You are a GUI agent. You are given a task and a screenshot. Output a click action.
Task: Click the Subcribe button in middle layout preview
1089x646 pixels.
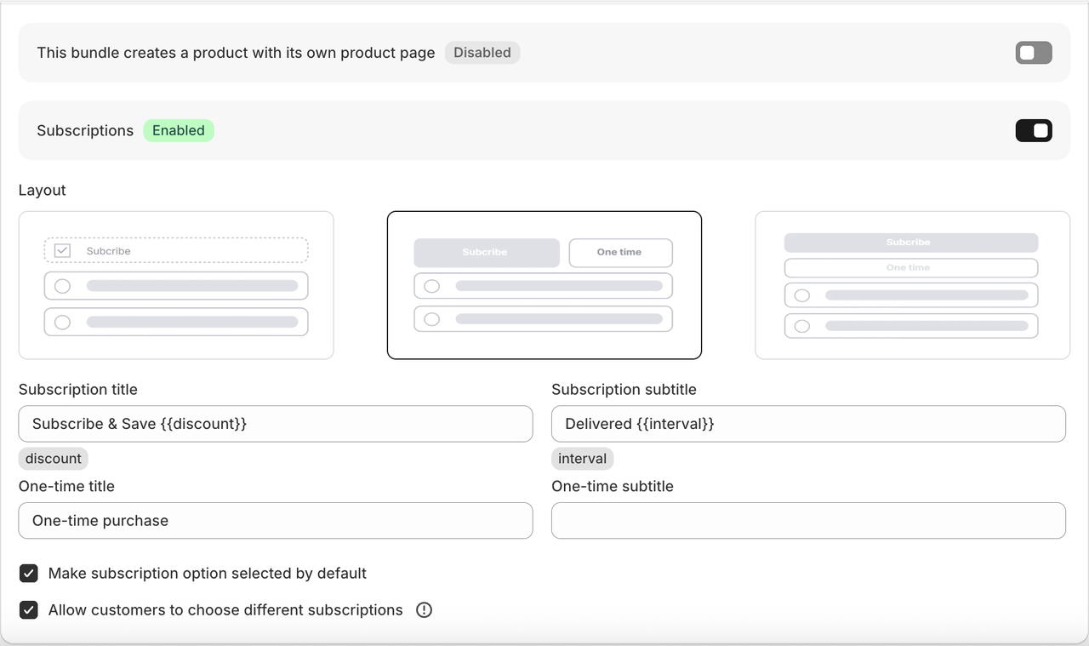(x=486, y=253)
